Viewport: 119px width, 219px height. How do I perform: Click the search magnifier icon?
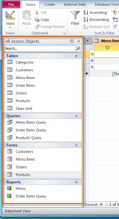(x=78, y=48)
